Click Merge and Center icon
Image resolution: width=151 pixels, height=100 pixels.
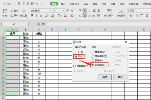coord(109,11)
